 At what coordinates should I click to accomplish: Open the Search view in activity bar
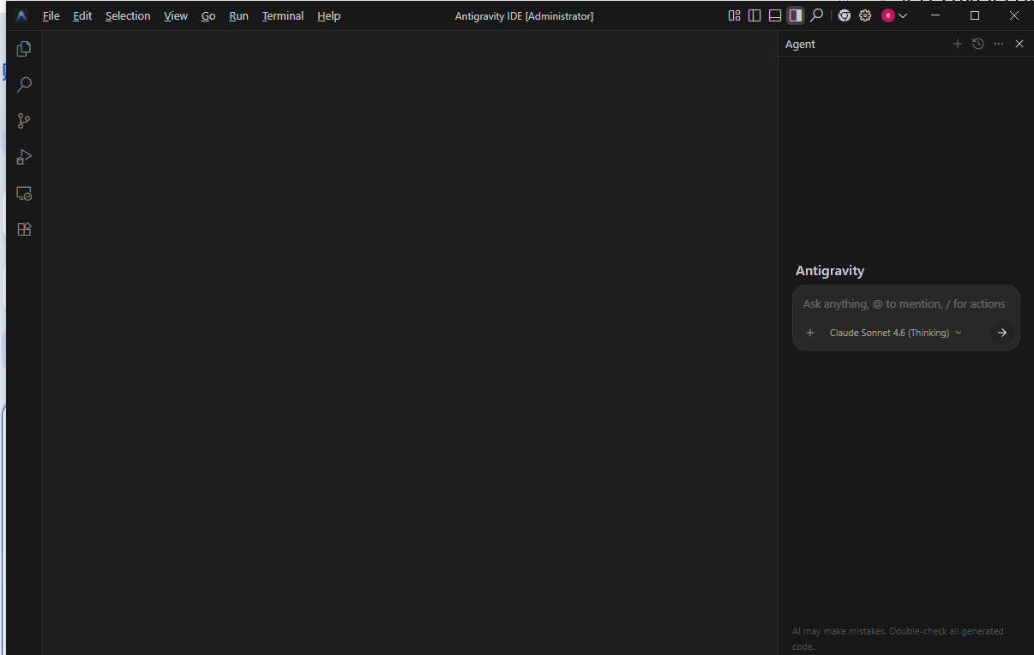[24, 85]
